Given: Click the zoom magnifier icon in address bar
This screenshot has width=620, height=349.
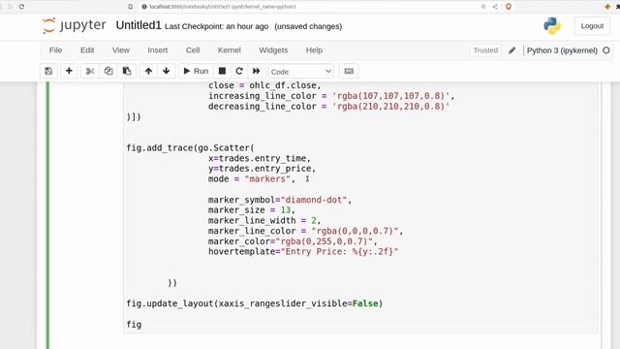Looking at the screenshot, I should coord(483,7).
